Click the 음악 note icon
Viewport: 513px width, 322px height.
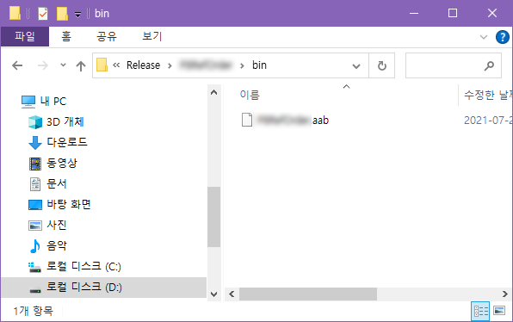[x=35, y=246]
